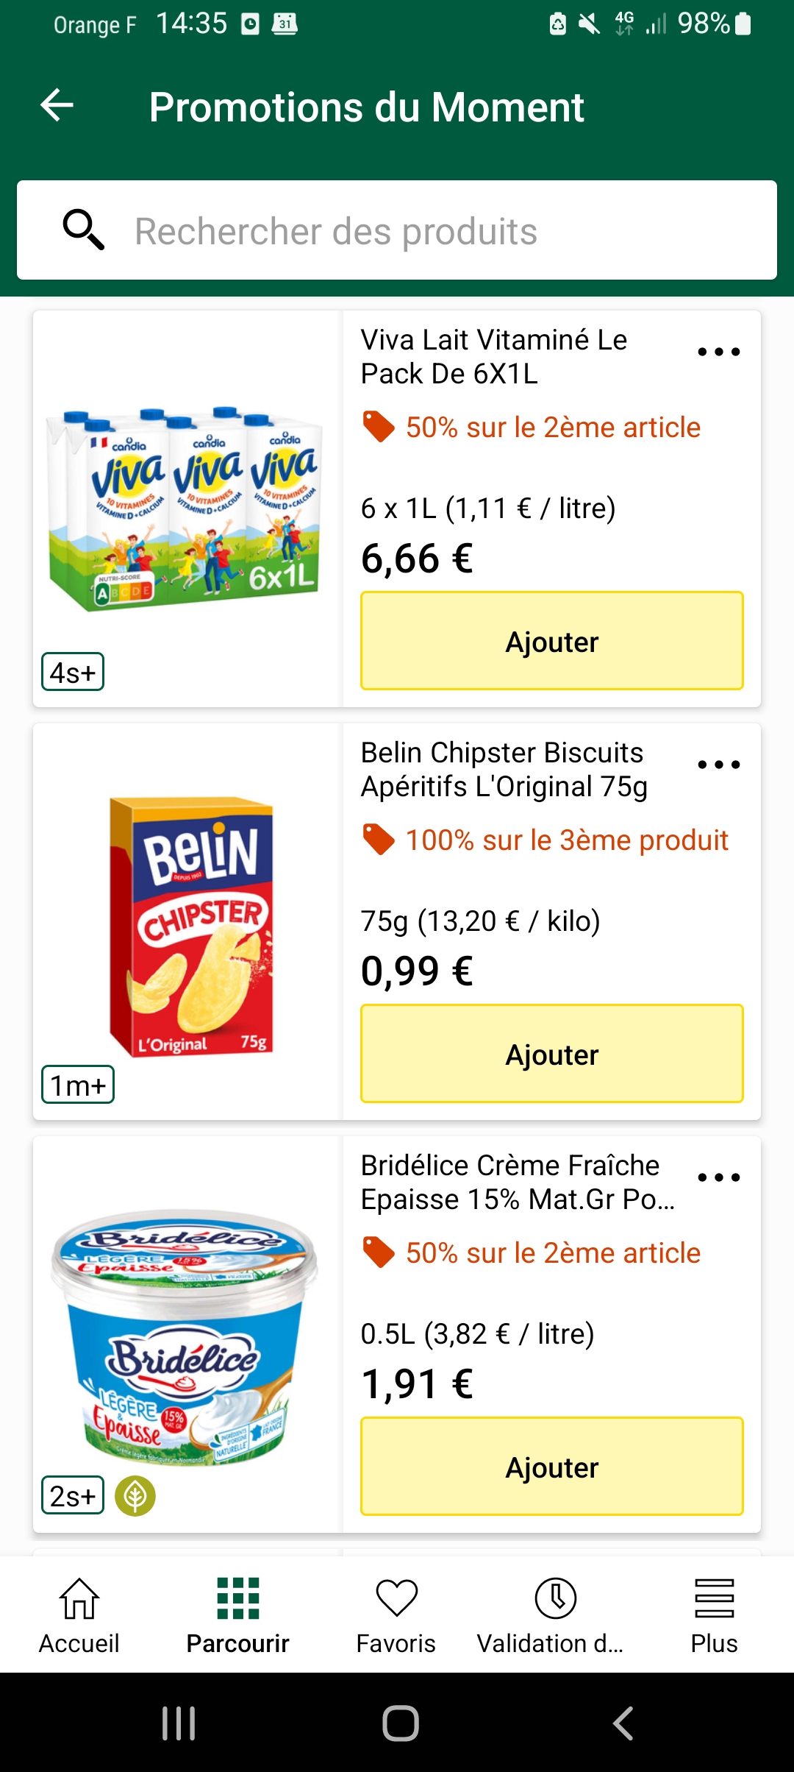Open options menu for Belin Chipster
Screen dimensions: 794x1772
(718, 765)
